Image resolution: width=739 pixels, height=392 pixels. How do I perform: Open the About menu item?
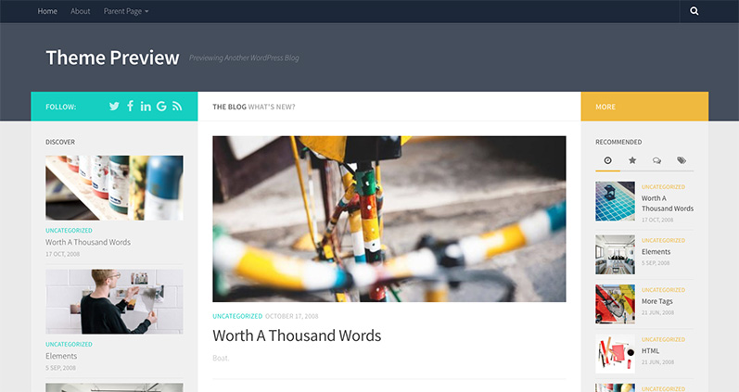point(80,11)
